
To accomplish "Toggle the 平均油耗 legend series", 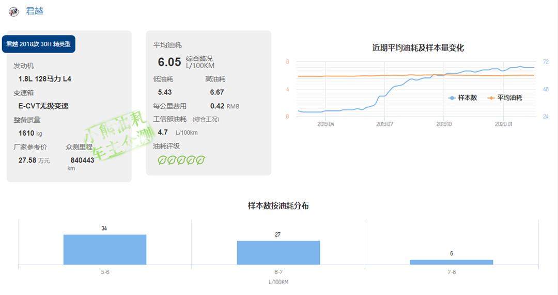I will pyautogui.click(x=505, y=97).
